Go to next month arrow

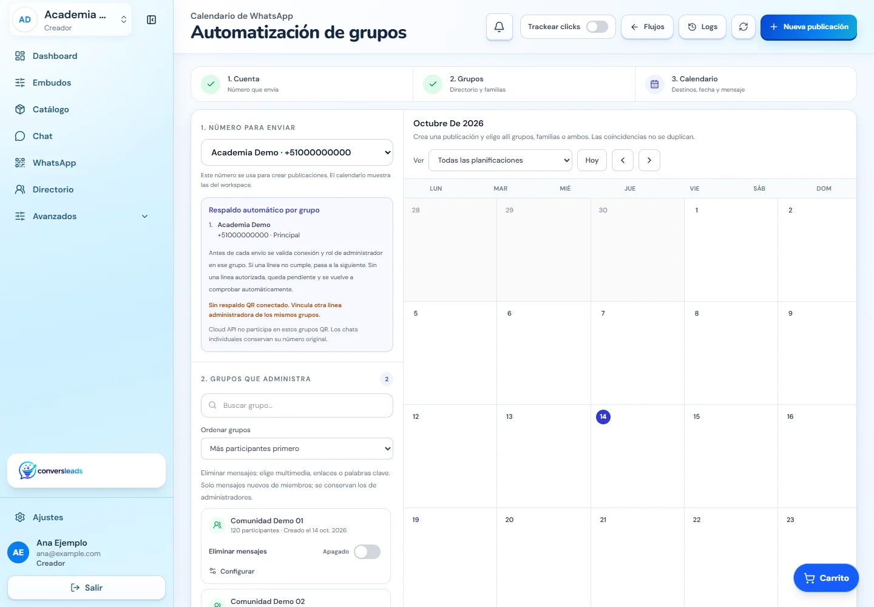pos(649,160)
